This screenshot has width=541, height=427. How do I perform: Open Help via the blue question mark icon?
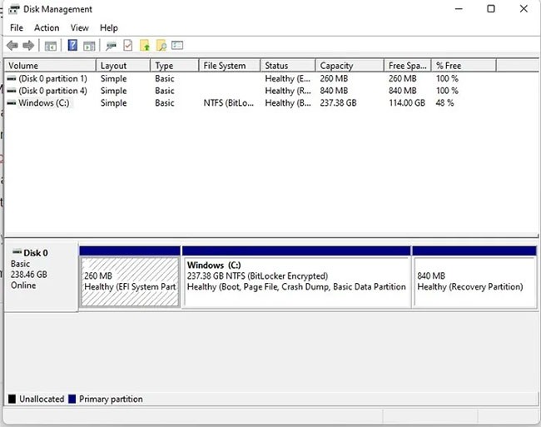(x=73, y=45)
